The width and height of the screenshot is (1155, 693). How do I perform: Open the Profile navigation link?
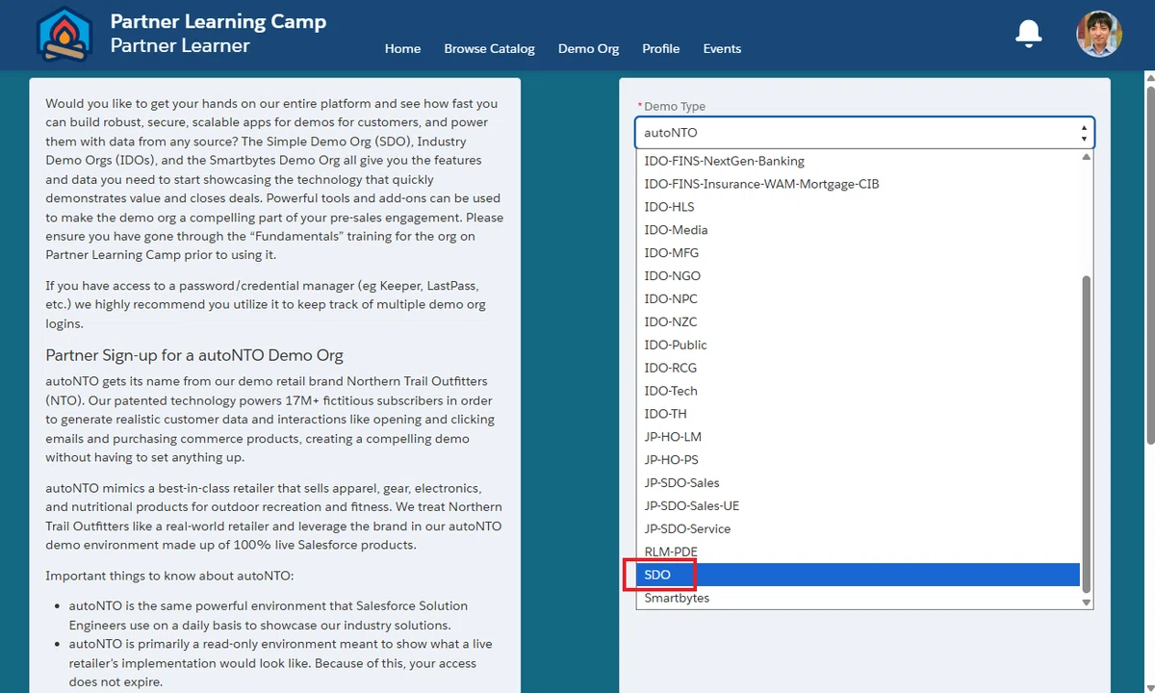[x=660, y=48]
